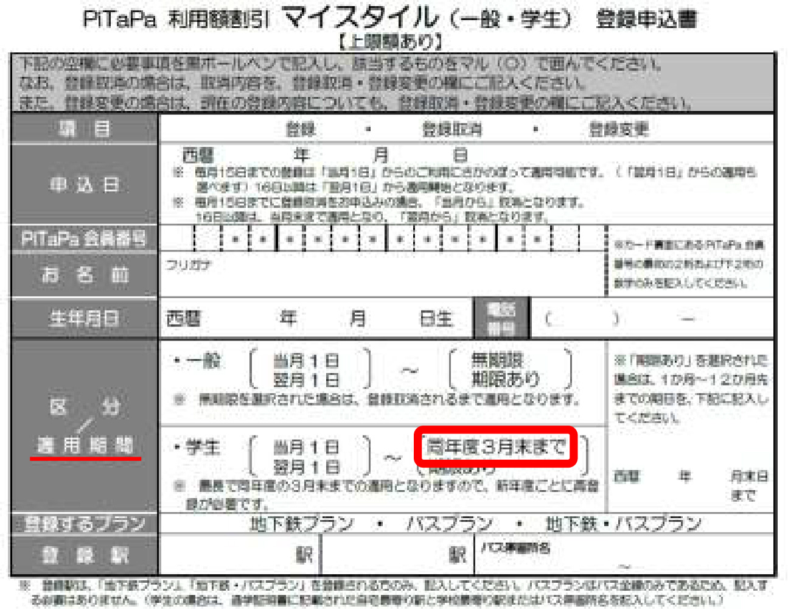788x609 pixels.
Task: Choose 翌月1日 in the 一般 row
Action: click(x=306, y=380)
